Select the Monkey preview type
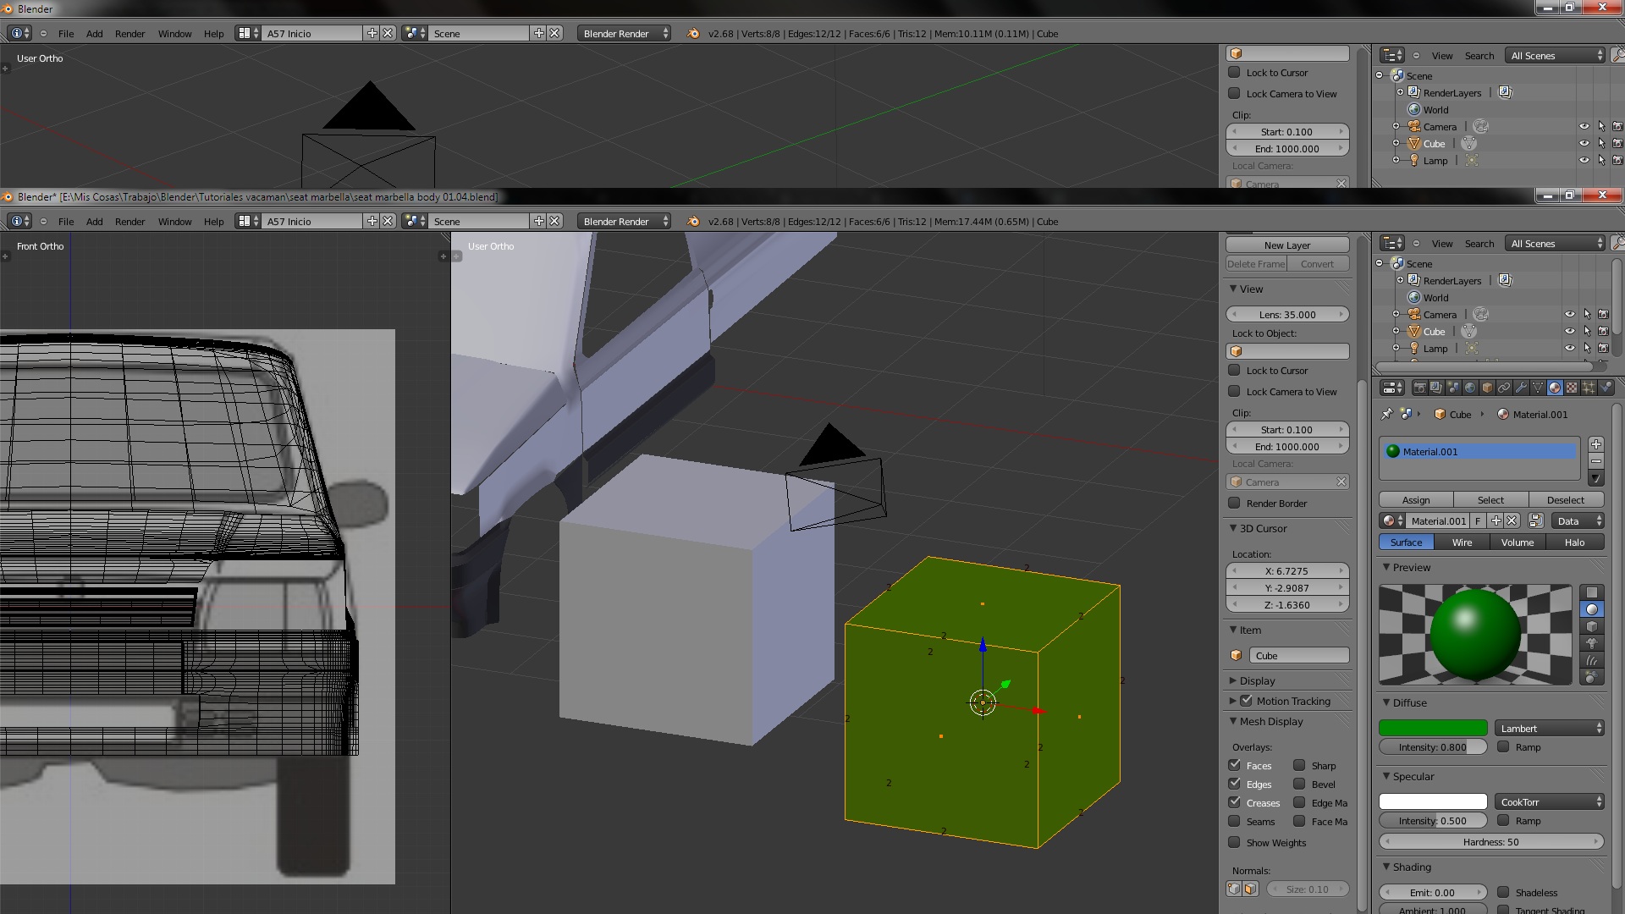1625x914 pixels. pos(1592,643)
